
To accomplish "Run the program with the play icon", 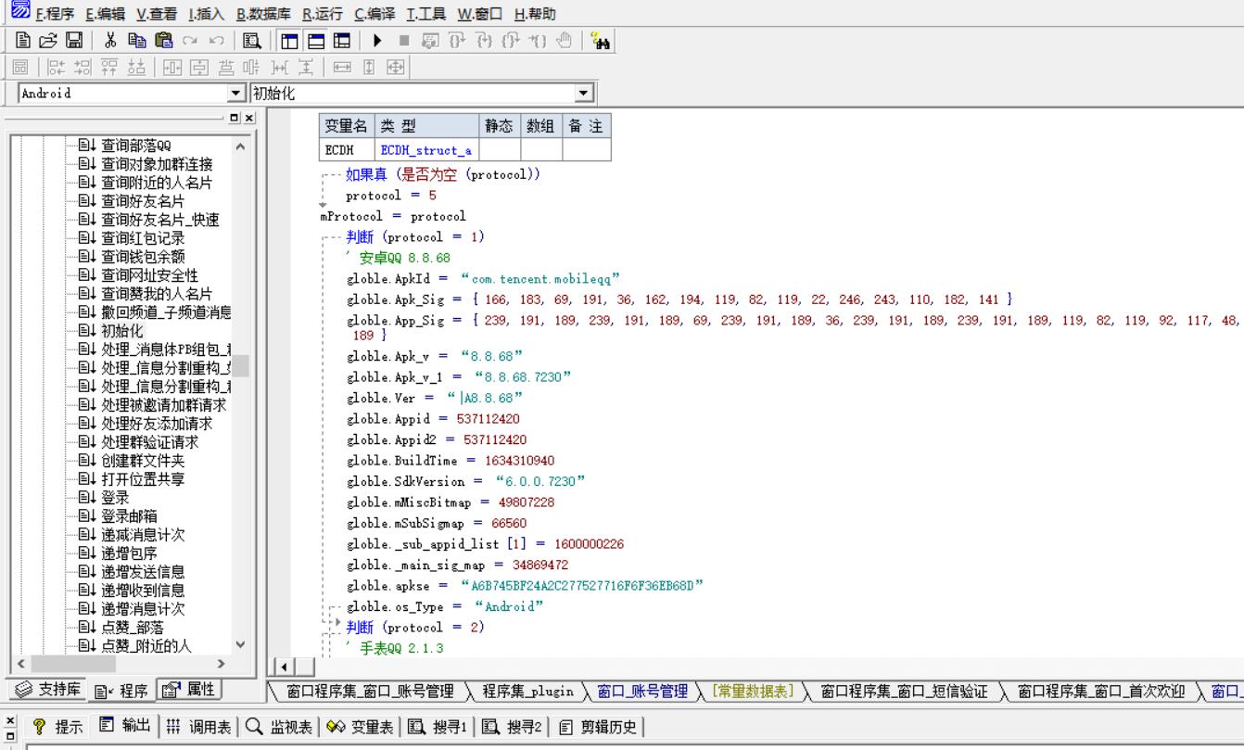I will click(377, 41).
